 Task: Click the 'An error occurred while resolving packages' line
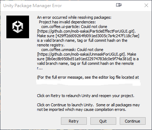click(74, 17)
